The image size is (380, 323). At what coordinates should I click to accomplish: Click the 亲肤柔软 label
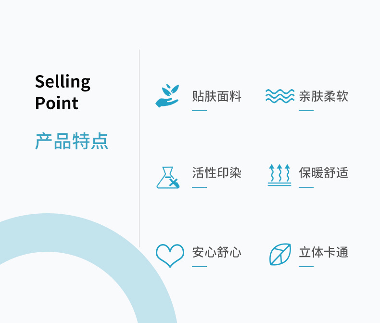point(323,96)
